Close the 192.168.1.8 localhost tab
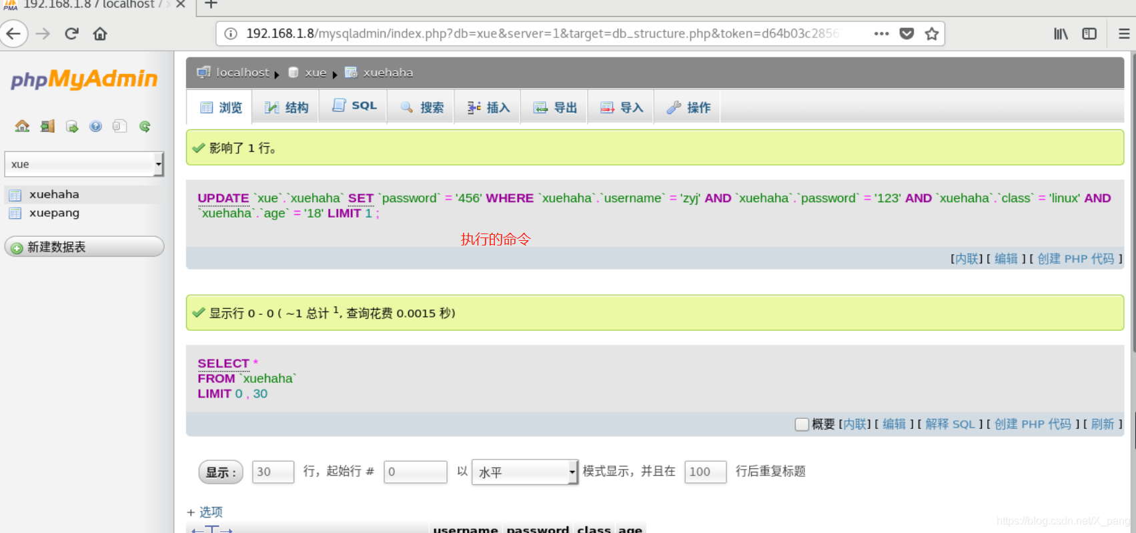The image size is (1136, 533). tap(180, 5)
